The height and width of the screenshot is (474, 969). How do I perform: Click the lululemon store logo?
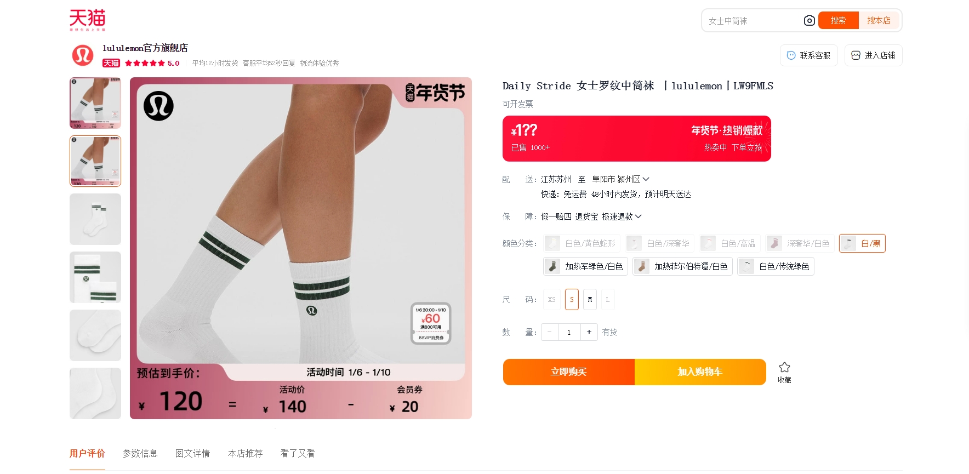(x=83, y=55)
